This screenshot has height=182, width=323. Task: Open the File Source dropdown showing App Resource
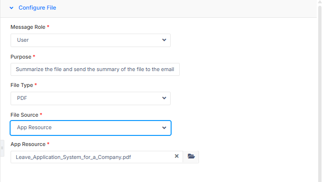tap(90, 128)
